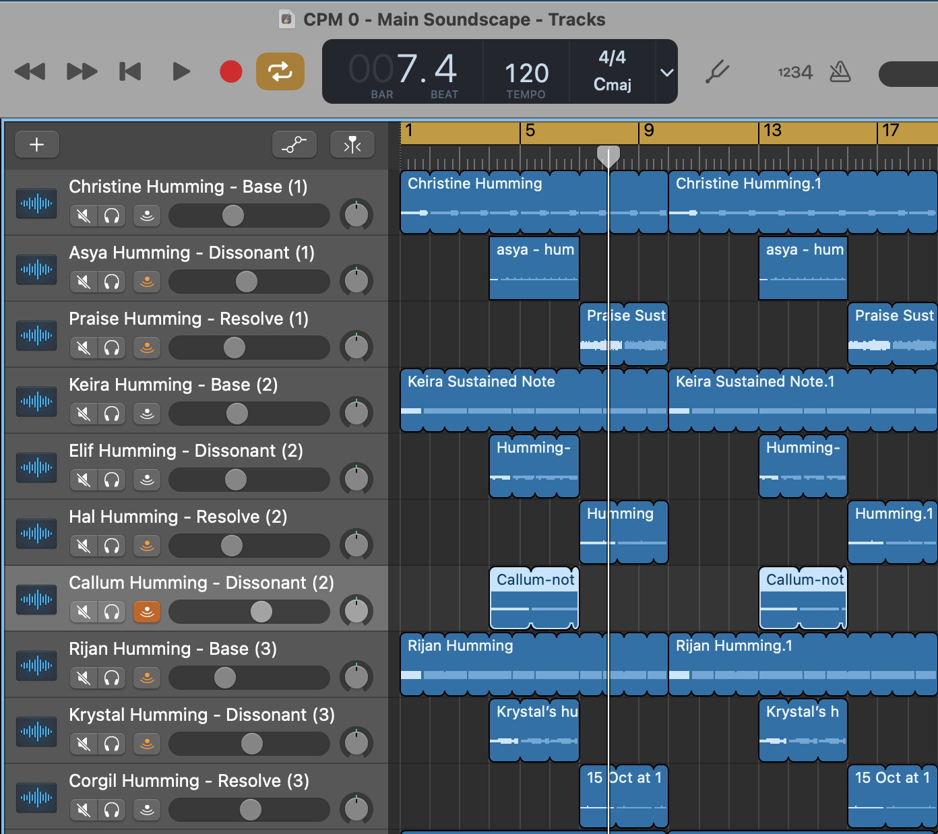Select the Rijan Humming - Base (3) track name
Screen dimensions: 938x834
tap(173, 649)
